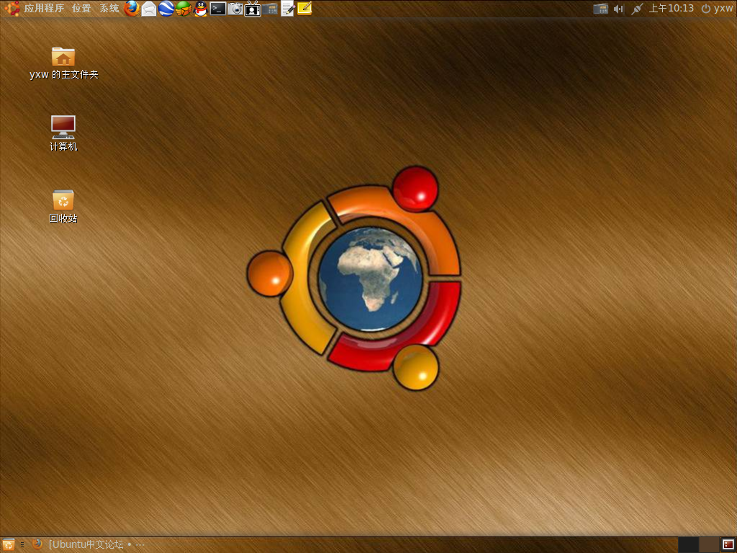Switch to the second workspace in switcher
The image size is (737, 553).
709,545
